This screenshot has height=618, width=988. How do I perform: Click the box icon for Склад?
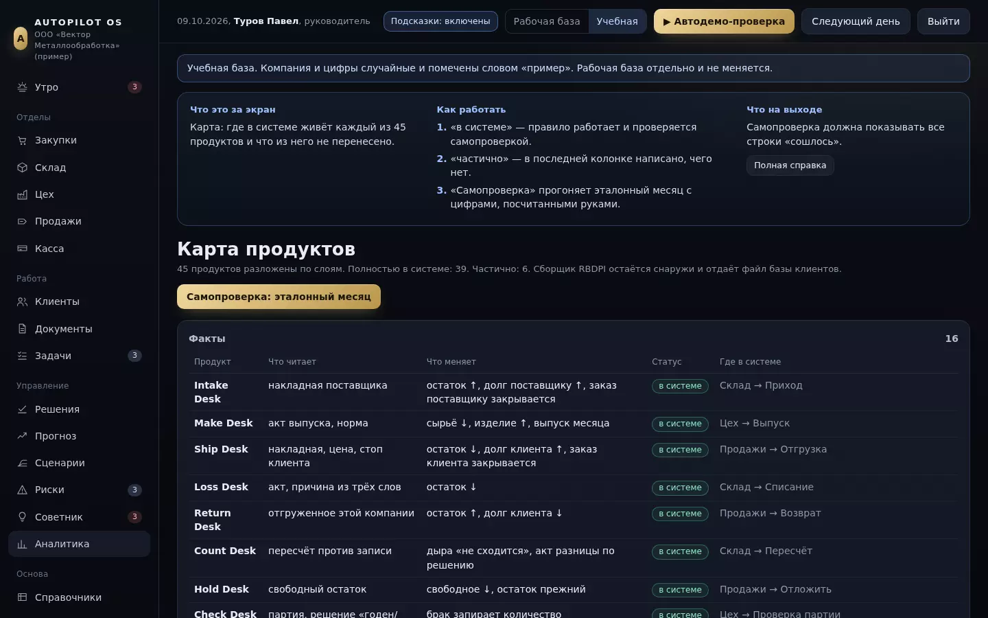[x=22, y=168]
